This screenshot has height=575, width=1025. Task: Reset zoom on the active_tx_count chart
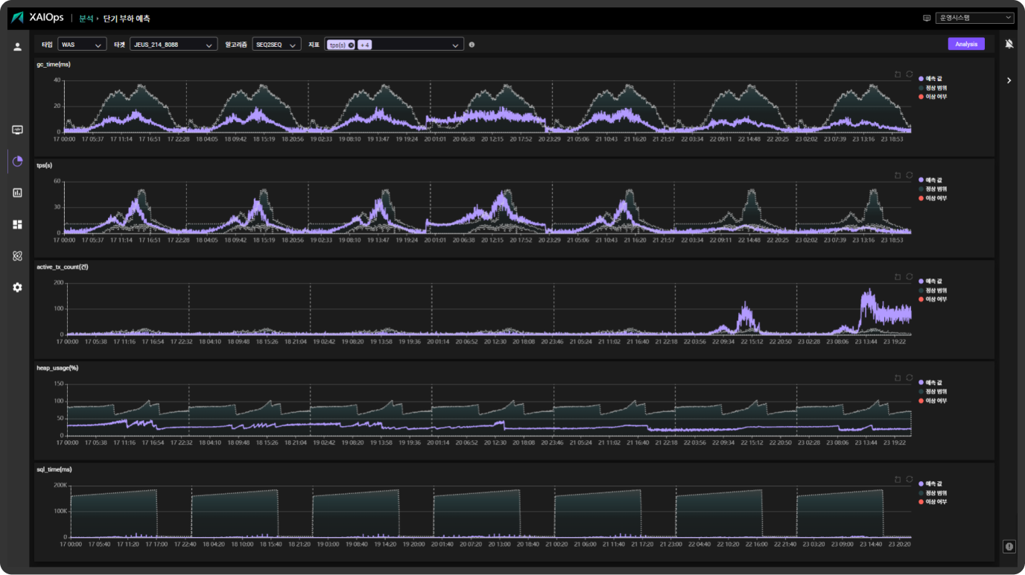898,276
